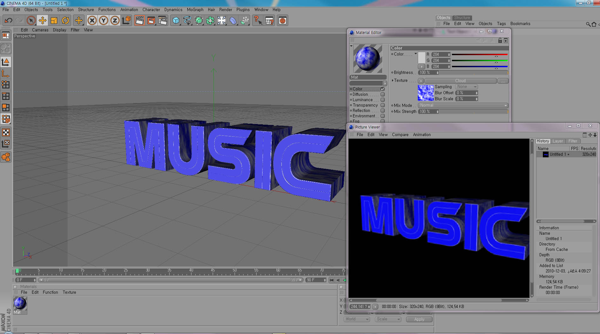
Task: Open the online content globe icon
Action: (x=283, y=21)
